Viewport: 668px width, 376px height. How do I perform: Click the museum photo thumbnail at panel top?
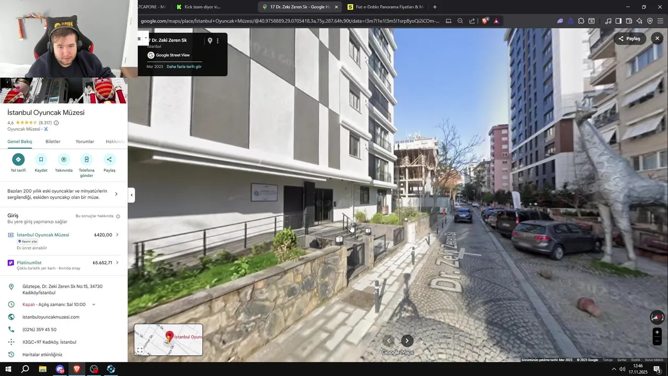click(64, 90)
